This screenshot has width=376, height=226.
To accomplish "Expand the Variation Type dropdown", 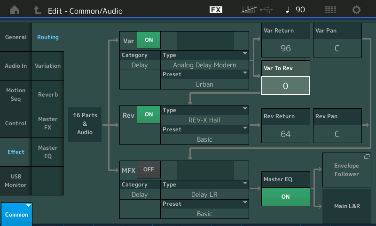I will coord(204,60).
